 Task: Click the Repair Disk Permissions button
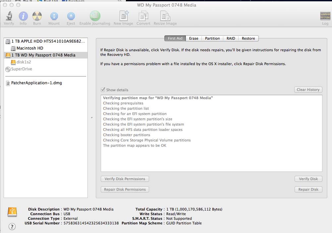[x=125, y=189]
